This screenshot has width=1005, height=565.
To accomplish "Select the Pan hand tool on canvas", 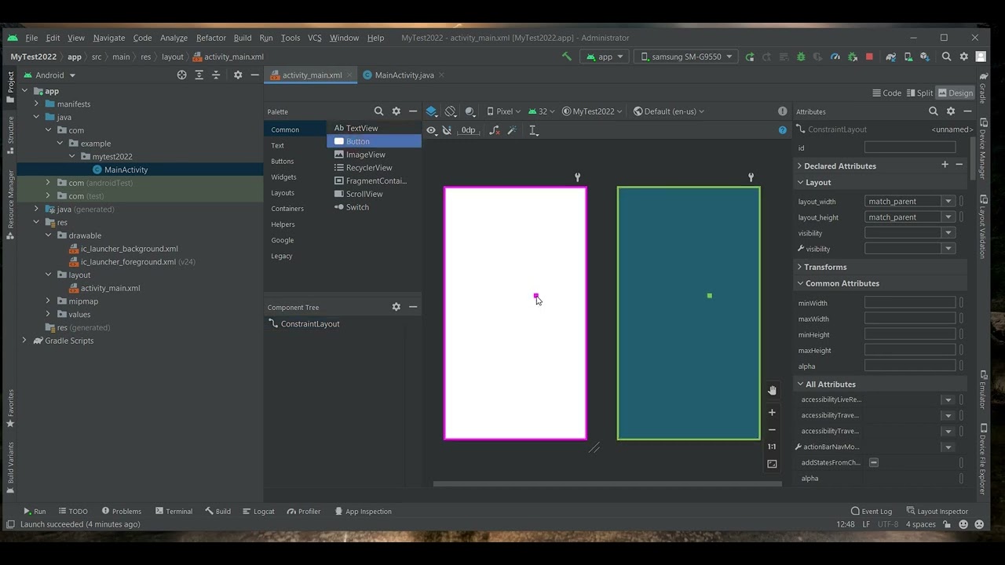I will click(772, 390).
